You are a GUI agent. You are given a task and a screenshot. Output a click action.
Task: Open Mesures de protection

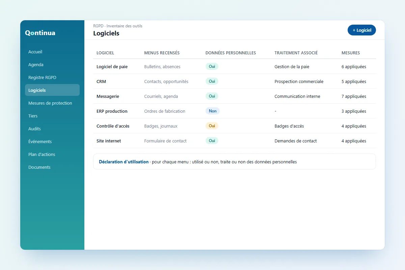point(52,103)
